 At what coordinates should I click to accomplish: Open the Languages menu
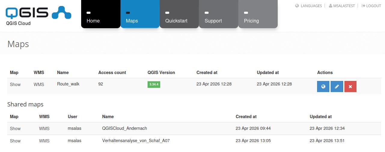pos(309,6)
